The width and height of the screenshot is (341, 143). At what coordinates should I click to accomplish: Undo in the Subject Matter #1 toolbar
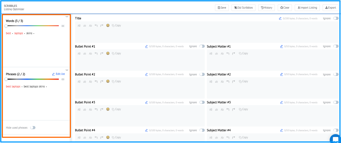click(x=228, y=53)
